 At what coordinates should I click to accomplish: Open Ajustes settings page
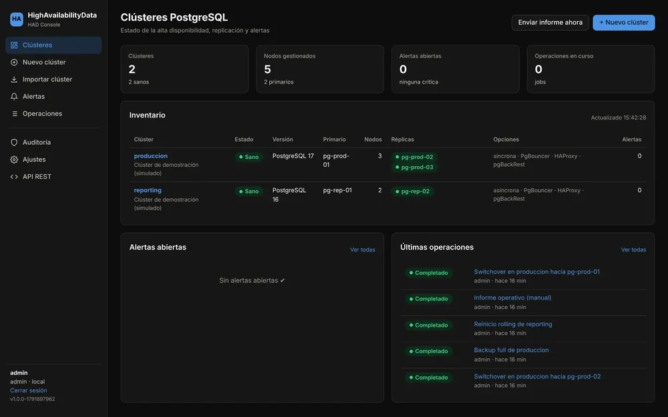pyautogui.click(x=53, y=159)
